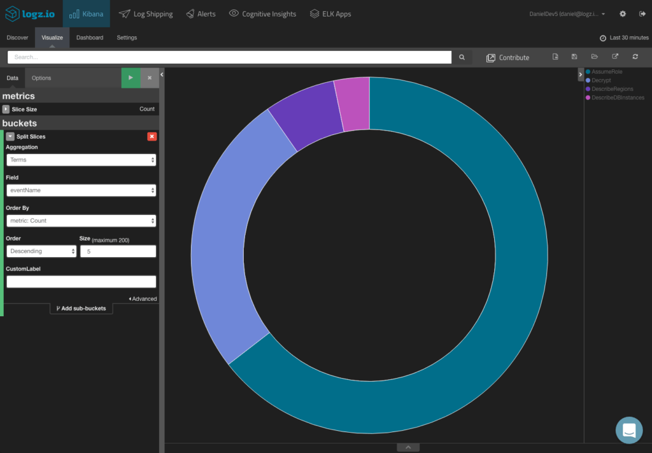652x453 pixels.
Task: Open a saved visualization
Action: click(x=595, y=57)
